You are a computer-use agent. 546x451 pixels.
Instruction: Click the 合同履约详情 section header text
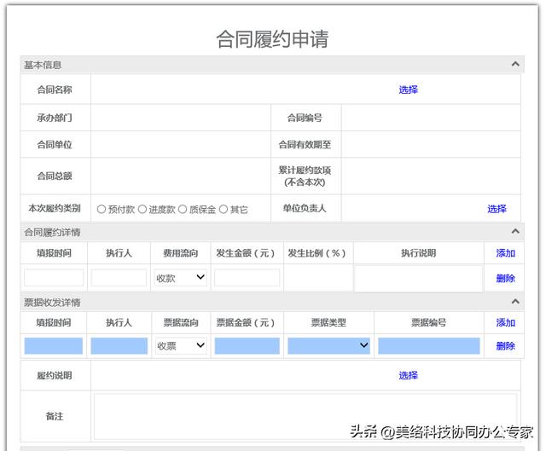[x=52, y=232]
